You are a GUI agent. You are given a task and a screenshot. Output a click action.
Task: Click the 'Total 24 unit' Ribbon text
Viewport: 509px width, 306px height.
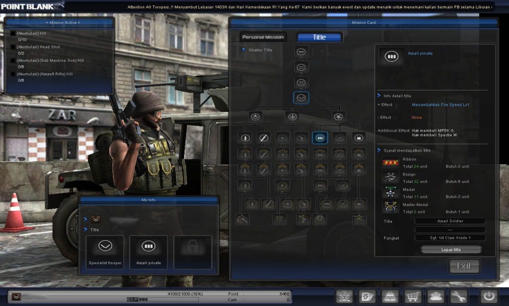click(x=415, y=166)
